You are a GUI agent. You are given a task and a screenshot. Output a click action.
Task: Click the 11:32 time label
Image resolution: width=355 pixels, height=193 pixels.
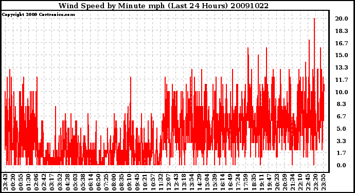coord(161,182)
